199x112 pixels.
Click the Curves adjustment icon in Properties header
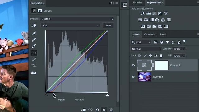click(x=34, y=11)
